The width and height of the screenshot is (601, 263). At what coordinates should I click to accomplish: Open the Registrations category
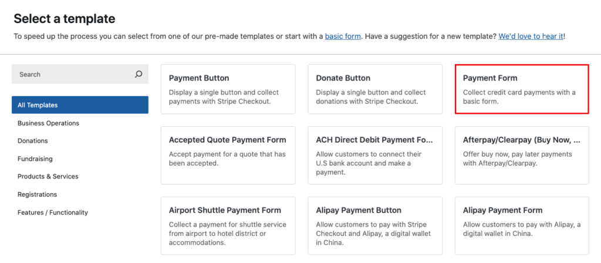point(37,194)
